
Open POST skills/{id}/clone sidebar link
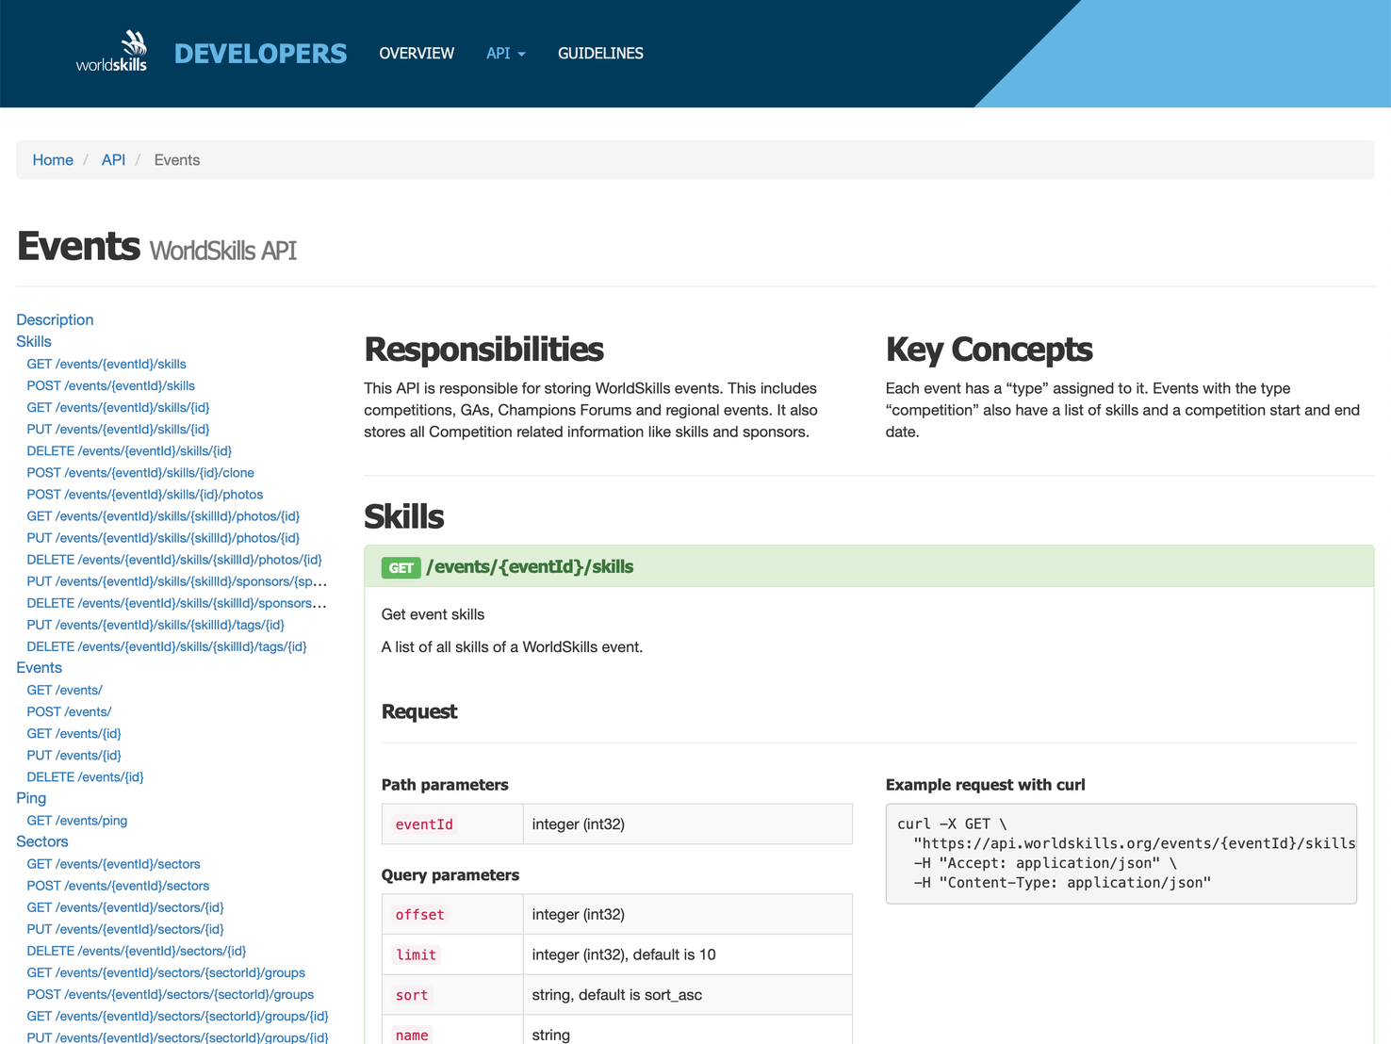140,472
